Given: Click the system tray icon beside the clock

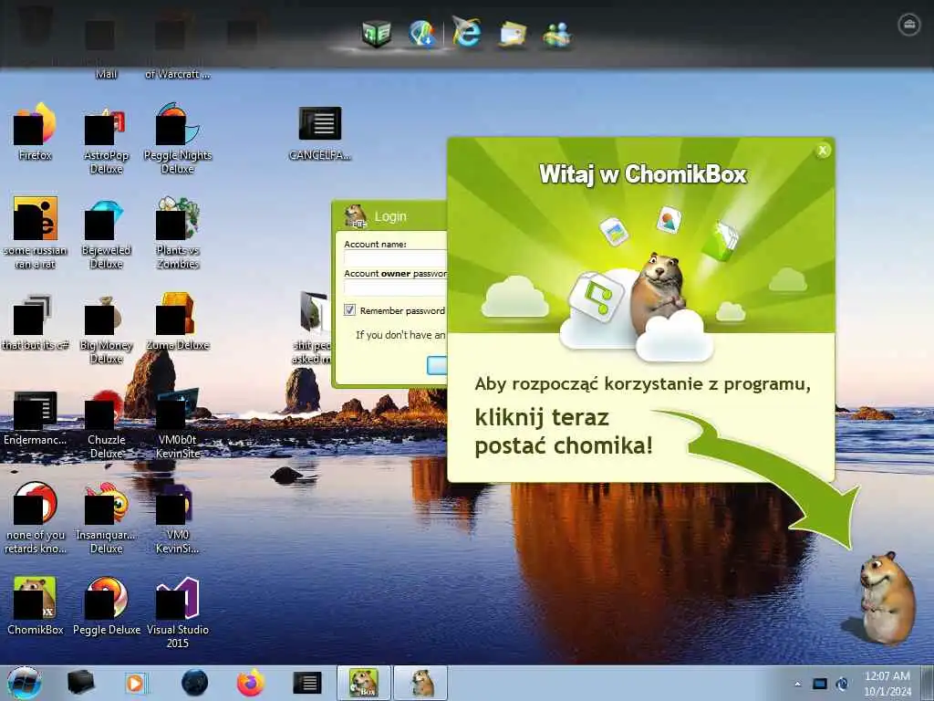Looking at the screenshot, I should click(842, 684).
